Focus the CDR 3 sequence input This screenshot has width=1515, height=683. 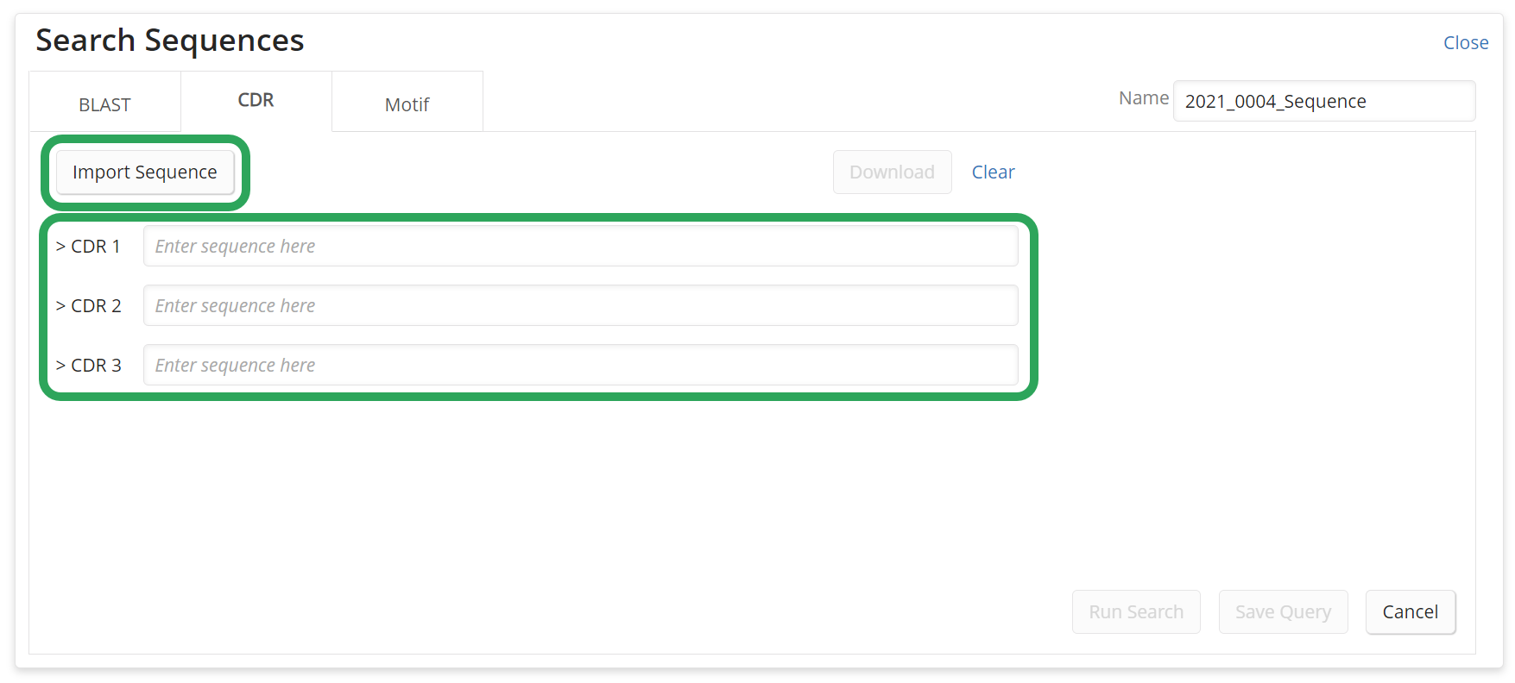tap(580, 365)
